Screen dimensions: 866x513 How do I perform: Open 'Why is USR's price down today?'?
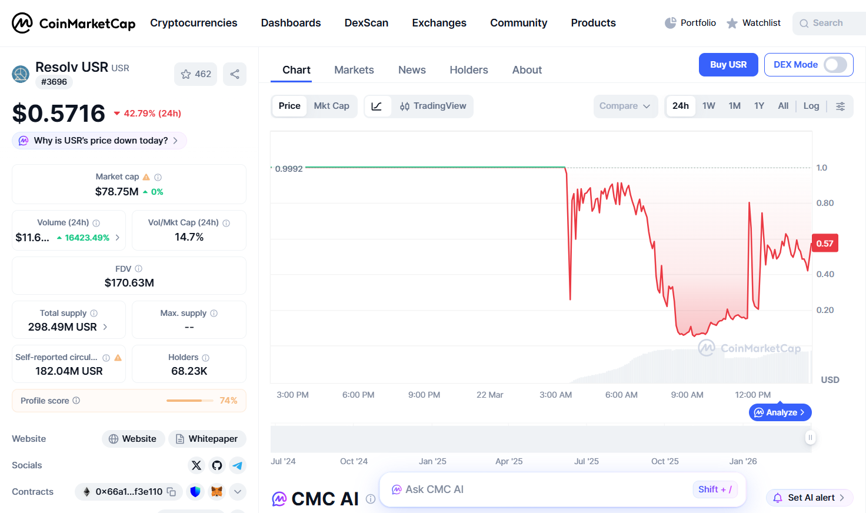click(x=99, y=141)
